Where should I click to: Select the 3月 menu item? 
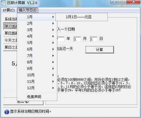point(37,30)
